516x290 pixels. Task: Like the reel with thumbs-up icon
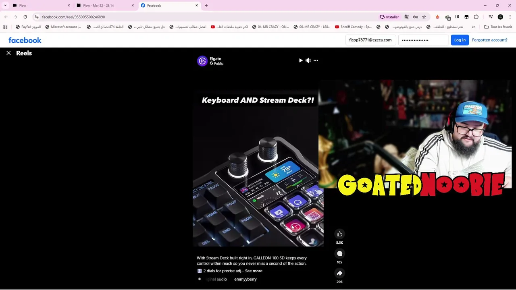(339, 234)
